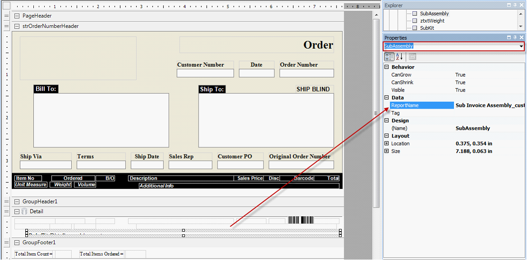Select the barcode control in Detail
The width and height of the screenshot is (527, 260).
pyautogui.click(x=301, y=220)
